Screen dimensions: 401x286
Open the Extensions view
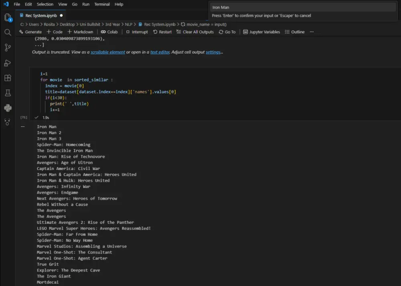point(7,78)
